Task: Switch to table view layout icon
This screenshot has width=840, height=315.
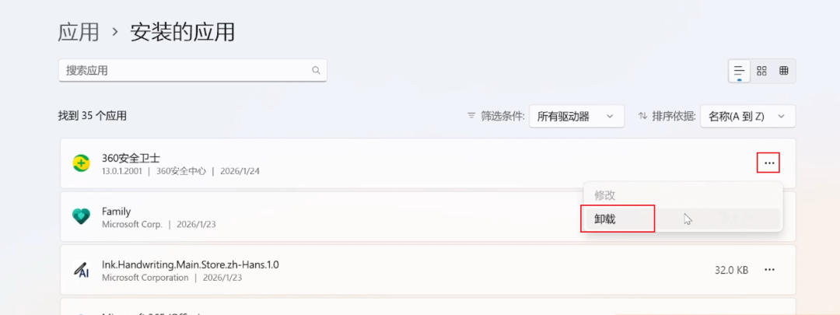Action: pyautogui.click(x=784, y=71)
